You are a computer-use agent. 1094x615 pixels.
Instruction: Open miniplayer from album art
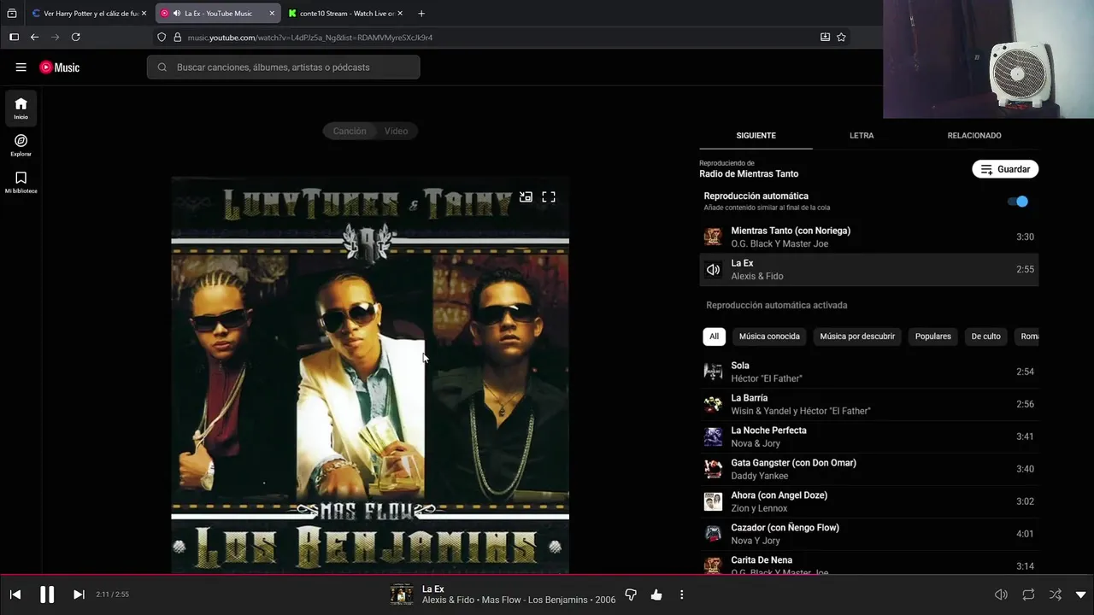(x=526, y=196)
